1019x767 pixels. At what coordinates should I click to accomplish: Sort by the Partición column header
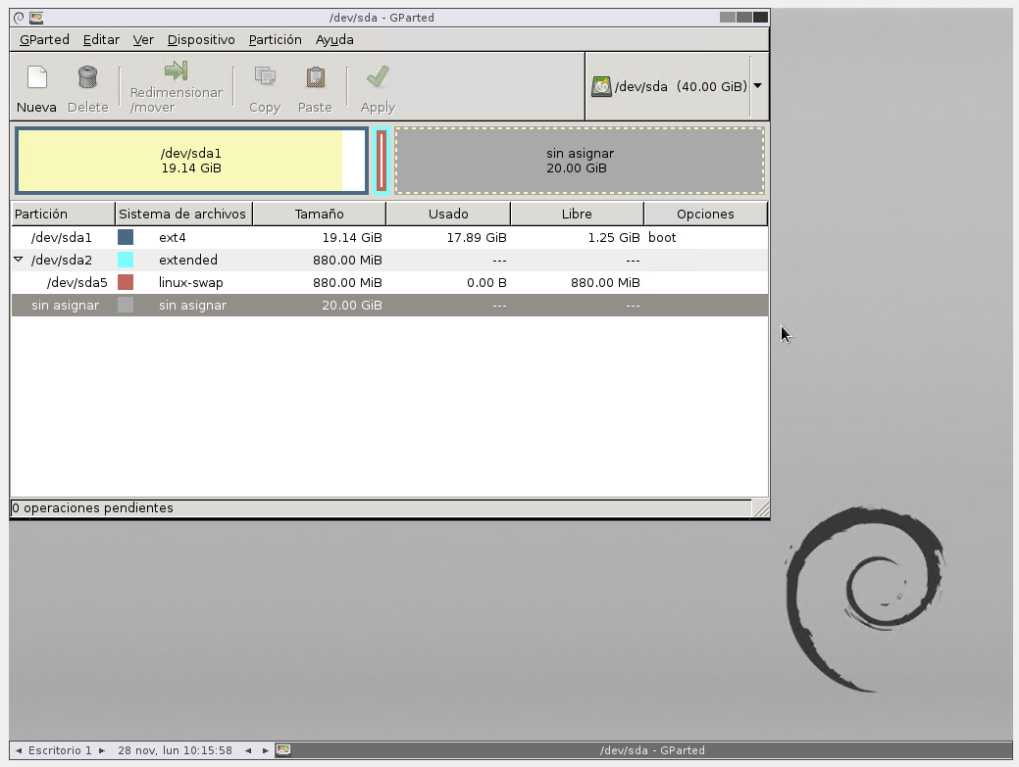63,214
